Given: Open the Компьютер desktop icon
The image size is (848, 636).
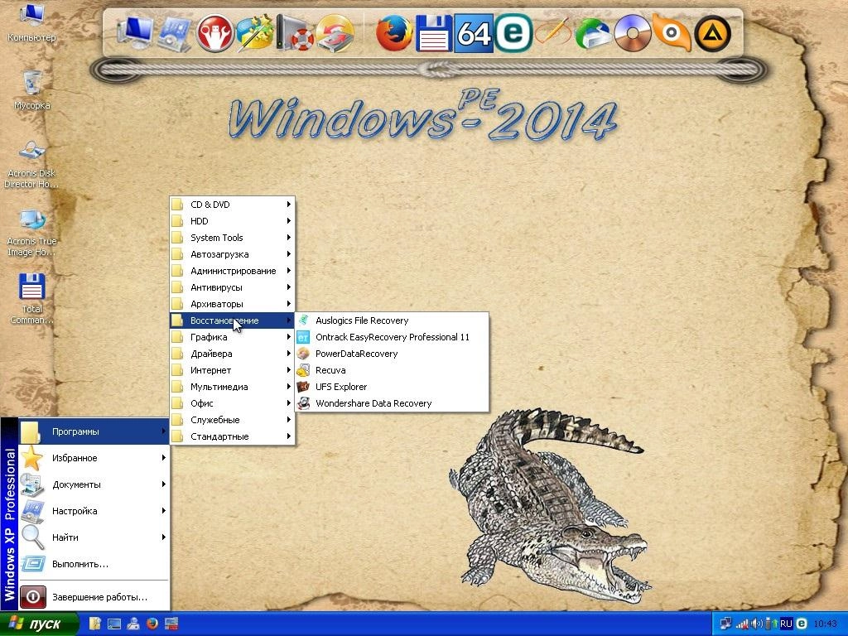Looking at the screenshot, I should (31, 22).
